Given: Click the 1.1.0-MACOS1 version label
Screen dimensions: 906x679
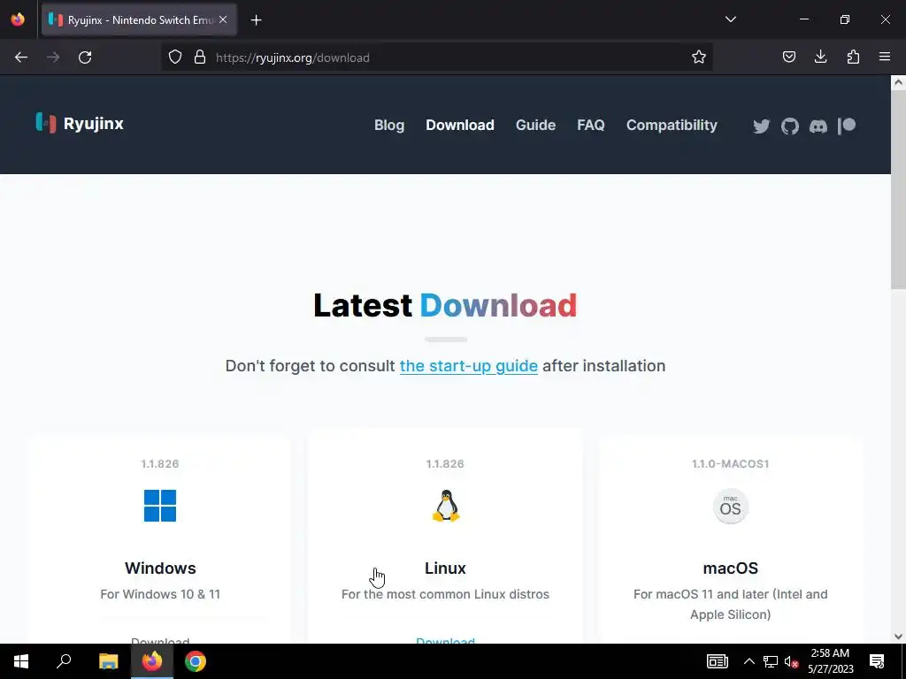Looking at the screenshot, I should [730, 463].
